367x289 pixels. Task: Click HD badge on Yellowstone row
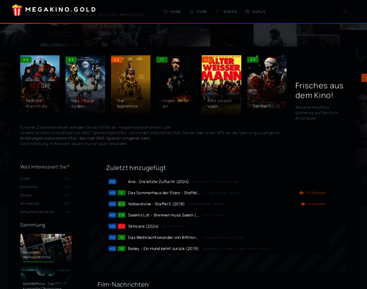(x=113, y=204)
